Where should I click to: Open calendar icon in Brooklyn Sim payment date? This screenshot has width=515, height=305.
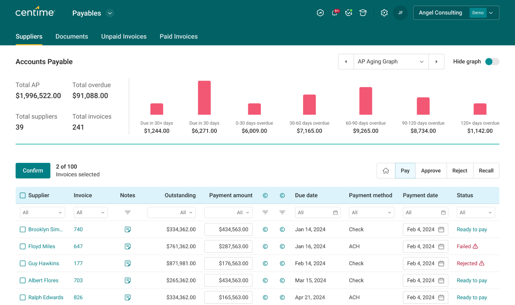pos(441,229)
